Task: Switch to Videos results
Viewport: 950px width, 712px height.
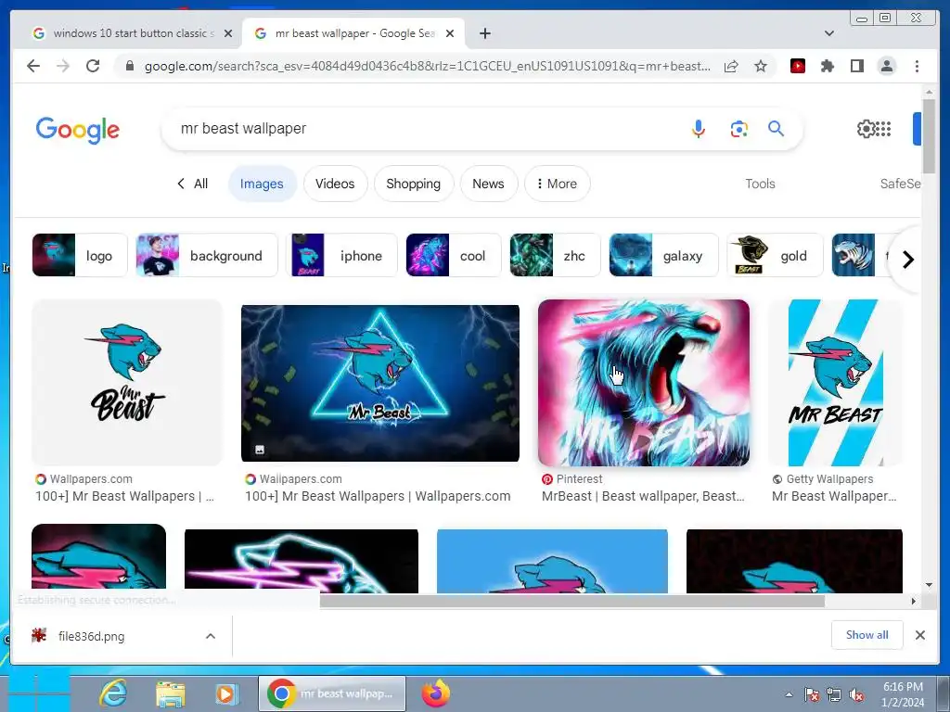Action: click(x=335, y=184)
